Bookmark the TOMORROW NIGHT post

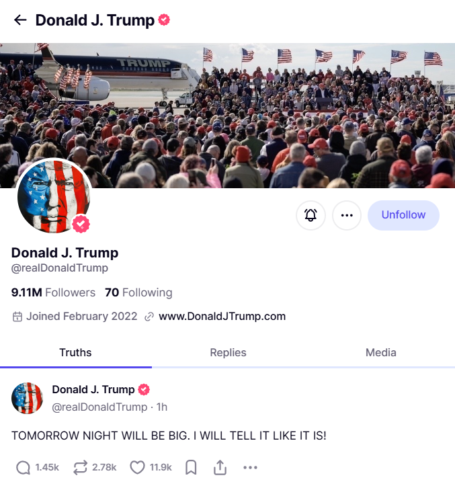coord(191,467)
